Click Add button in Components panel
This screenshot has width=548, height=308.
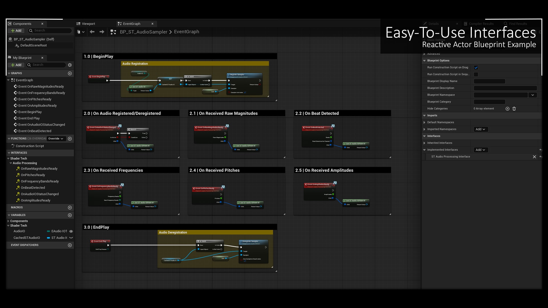point(16,31)
